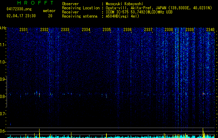Click the date stamp 02.04.17 23:30

pos(21,16)
